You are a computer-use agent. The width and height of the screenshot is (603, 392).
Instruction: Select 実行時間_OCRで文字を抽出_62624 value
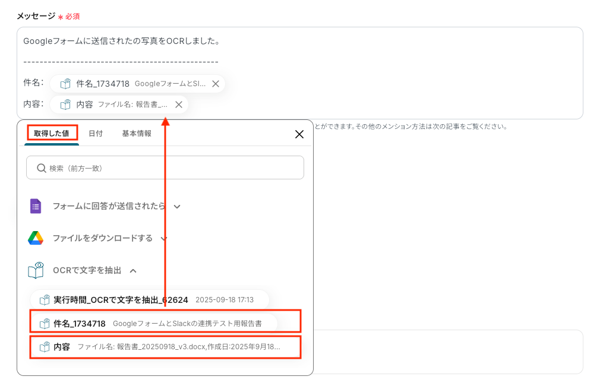tap(150, 300)
